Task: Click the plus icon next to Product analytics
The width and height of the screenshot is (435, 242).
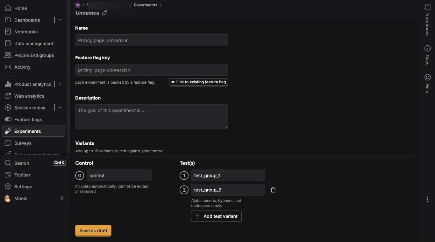Action: pos(60,84)
